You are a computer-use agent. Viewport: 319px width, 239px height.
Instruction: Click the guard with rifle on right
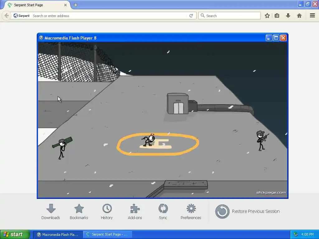pyautogui.click(x=262, y=140)
